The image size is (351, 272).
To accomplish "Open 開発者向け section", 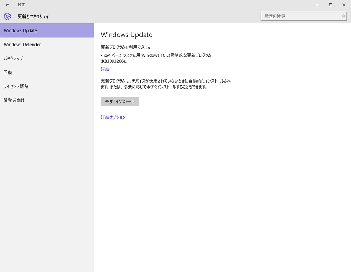I will (47, 101).
